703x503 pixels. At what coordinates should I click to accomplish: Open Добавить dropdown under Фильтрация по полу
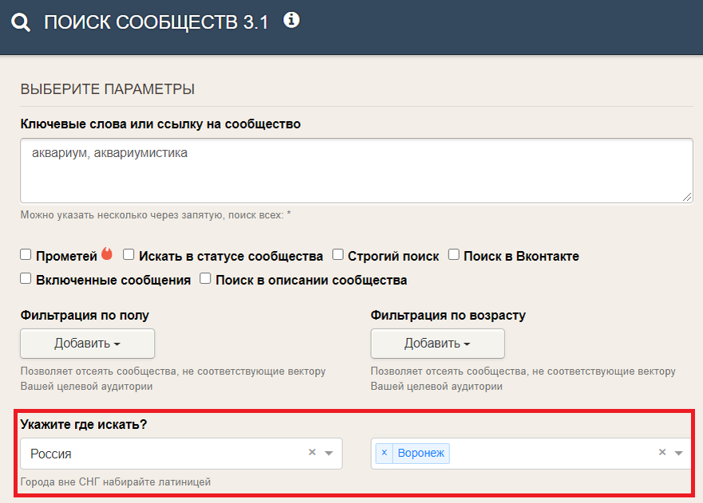(x=86, y=343)
